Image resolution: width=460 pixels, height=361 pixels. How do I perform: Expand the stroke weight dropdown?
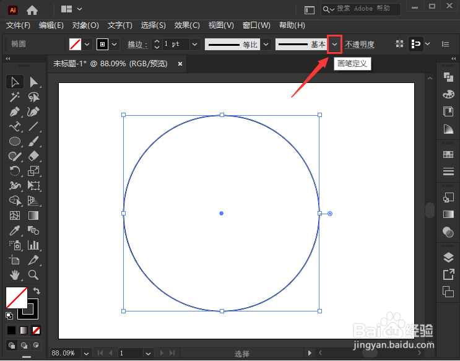coord(194,45)
